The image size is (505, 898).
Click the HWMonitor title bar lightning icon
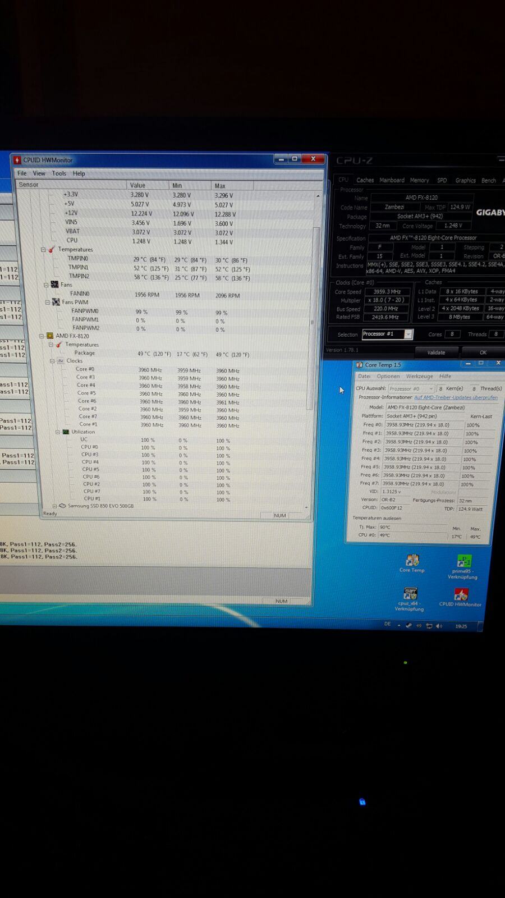point(17,160)
